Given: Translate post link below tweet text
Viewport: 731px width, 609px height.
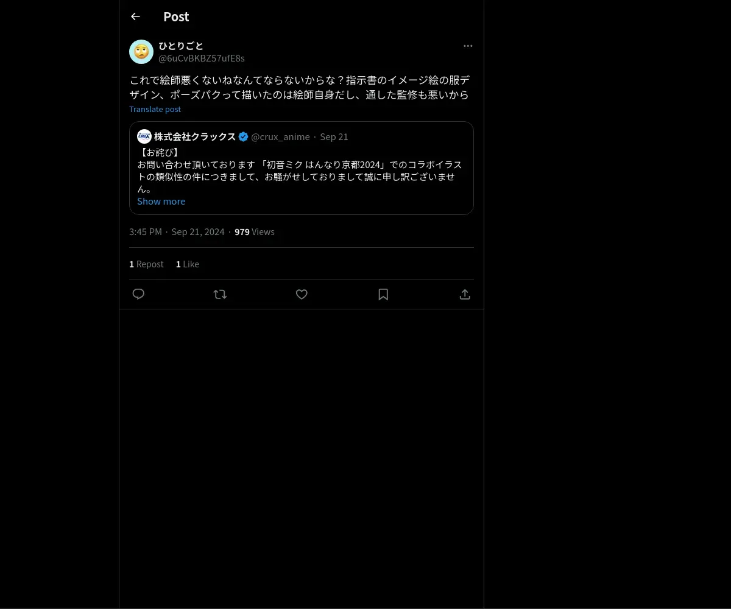Looking at the screenshot, I should pyautogui.click(x=155, y=109).
